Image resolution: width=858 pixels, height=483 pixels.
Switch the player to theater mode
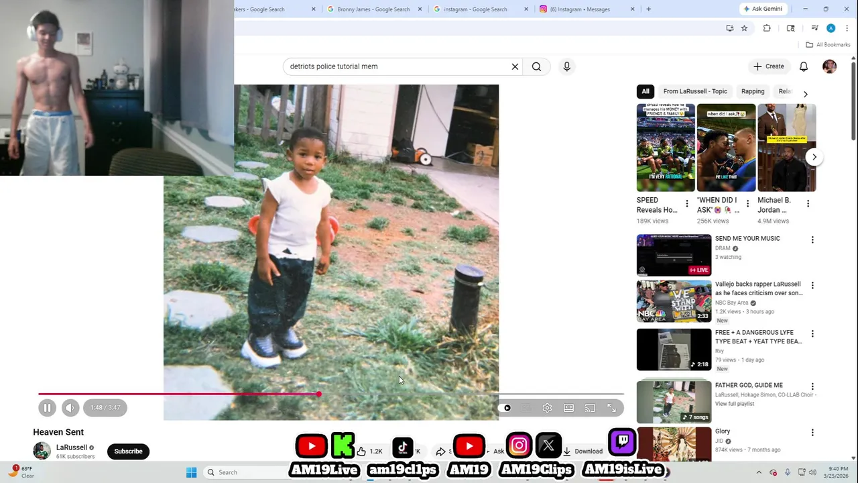pos(568,408)
